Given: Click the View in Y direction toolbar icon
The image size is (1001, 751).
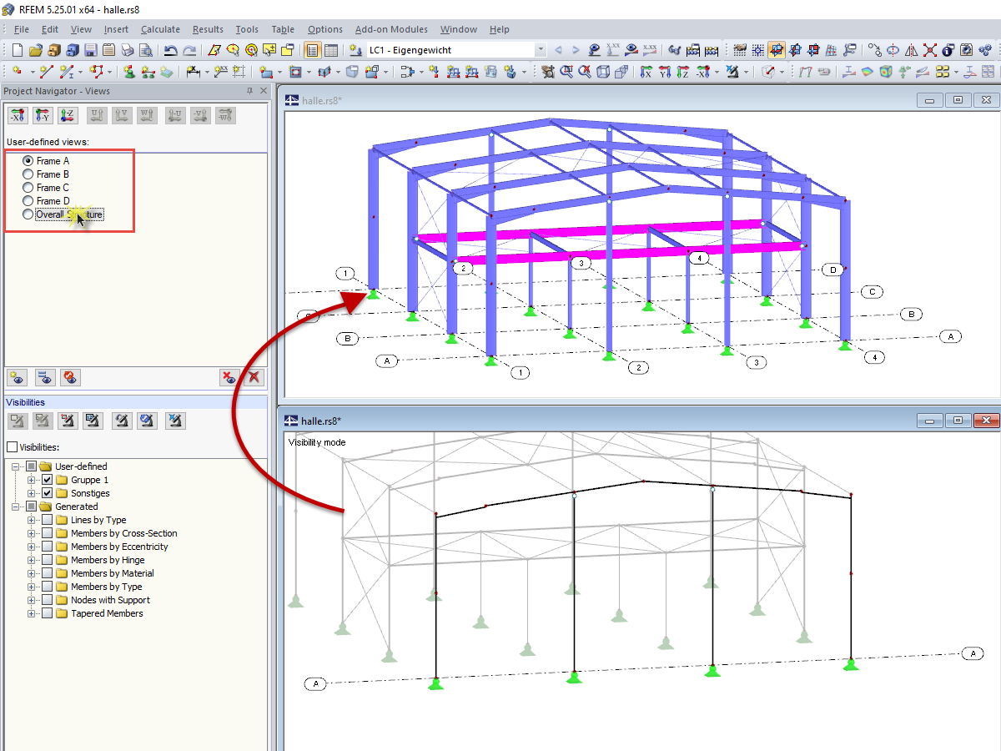Looking at the screenshot, I should point(664,72).
